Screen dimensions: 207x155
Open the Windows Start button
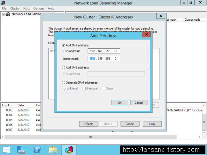(6, 150)
